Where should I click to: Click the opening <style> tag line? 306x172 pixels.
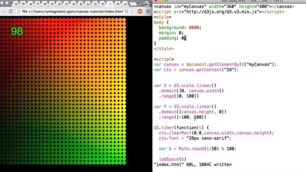[163, 17]
